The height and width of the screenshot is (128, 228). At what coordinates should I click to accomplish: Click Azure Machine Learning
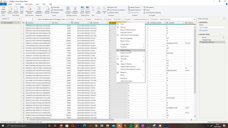[152, 13]
